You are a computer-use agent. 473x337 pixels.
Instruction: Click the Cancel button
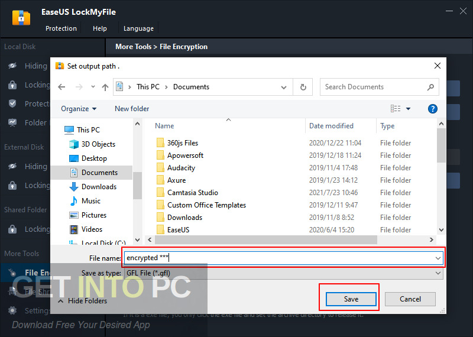(x=410, y=299)
